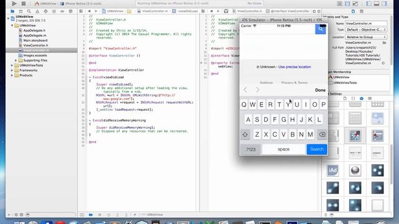Go back in the assistant editor history

point(211,11)
